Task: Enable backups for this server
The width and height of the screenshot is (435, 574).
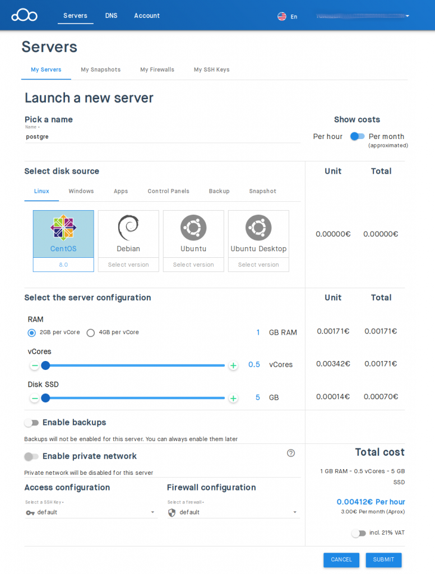Action: tap(32, 422)
